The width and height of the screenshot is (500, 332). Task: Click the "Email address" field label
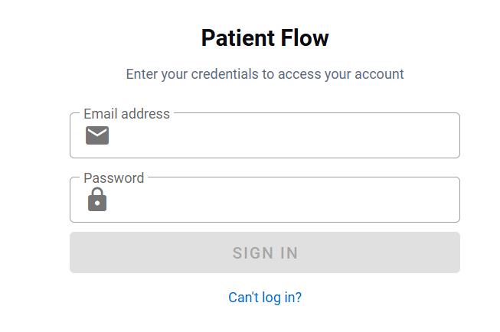point(126,114)
